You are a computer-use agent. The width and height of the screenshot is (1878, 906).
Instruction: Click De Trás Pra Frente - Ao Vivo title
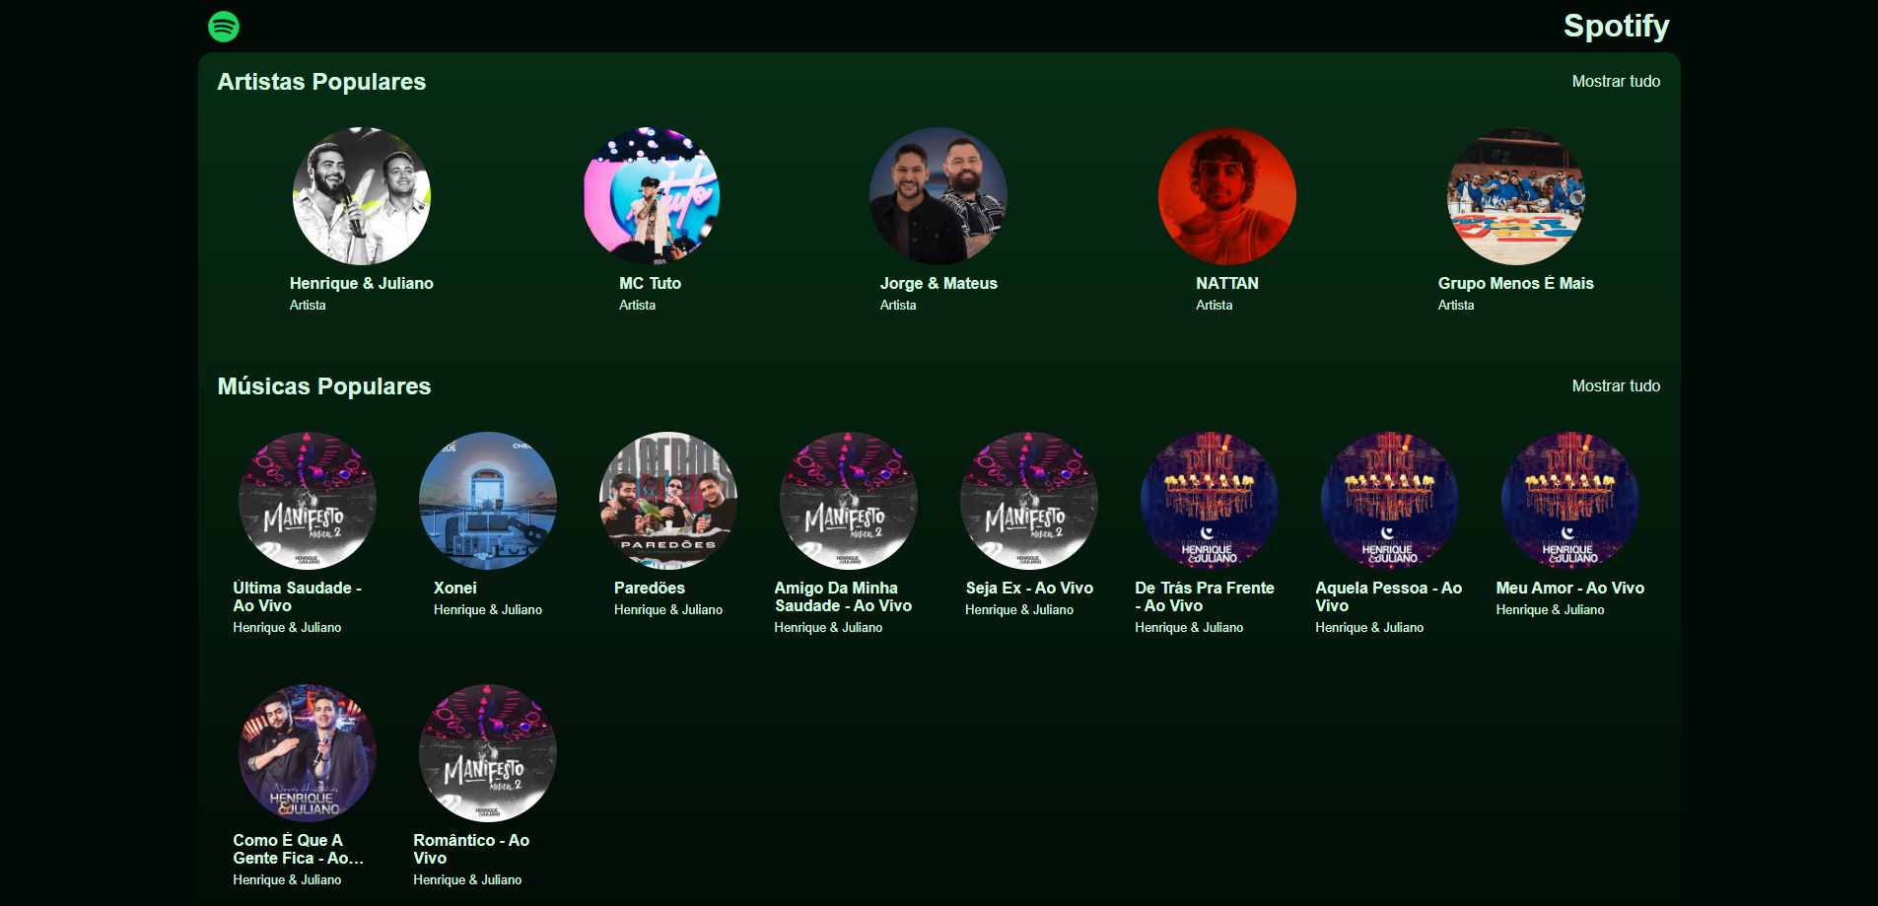(x=1205, y=596)
